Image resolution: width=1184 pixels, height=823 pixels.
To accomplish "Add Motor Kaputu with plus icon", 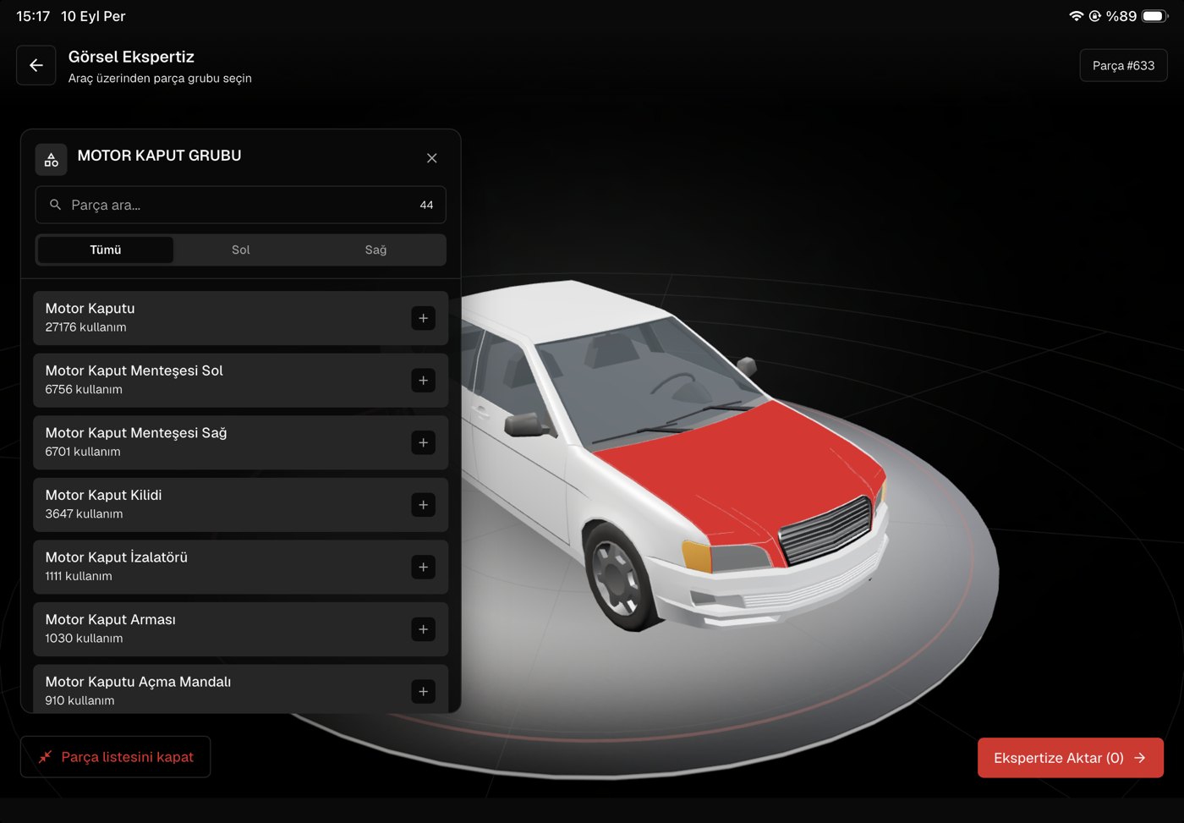I will (424, 318).
